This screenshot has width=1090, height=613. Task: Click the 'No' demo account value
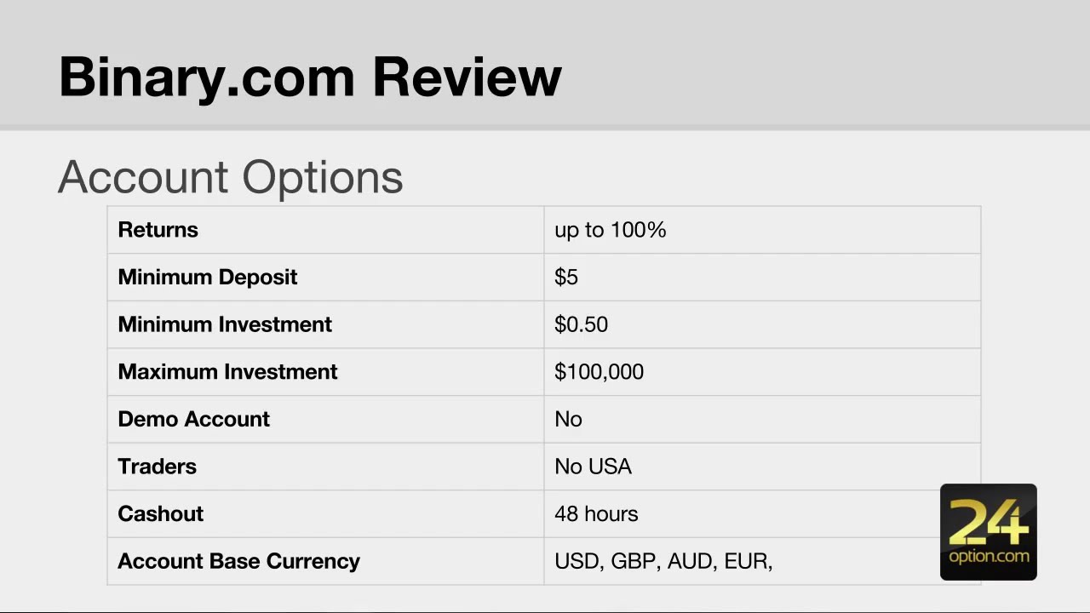(x=568, y=420)
